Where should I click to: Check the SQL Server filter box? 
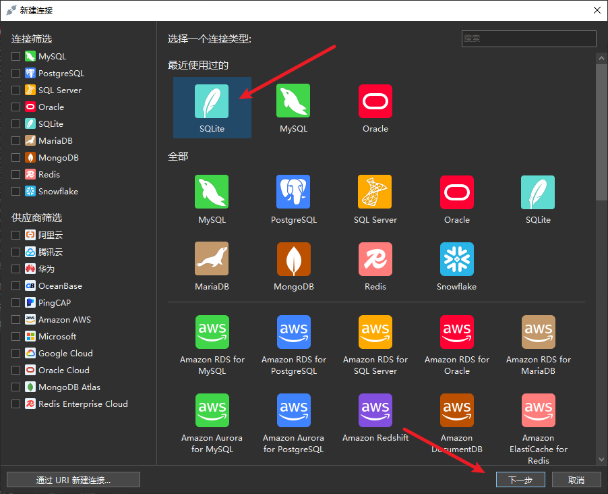coord(16,90)
